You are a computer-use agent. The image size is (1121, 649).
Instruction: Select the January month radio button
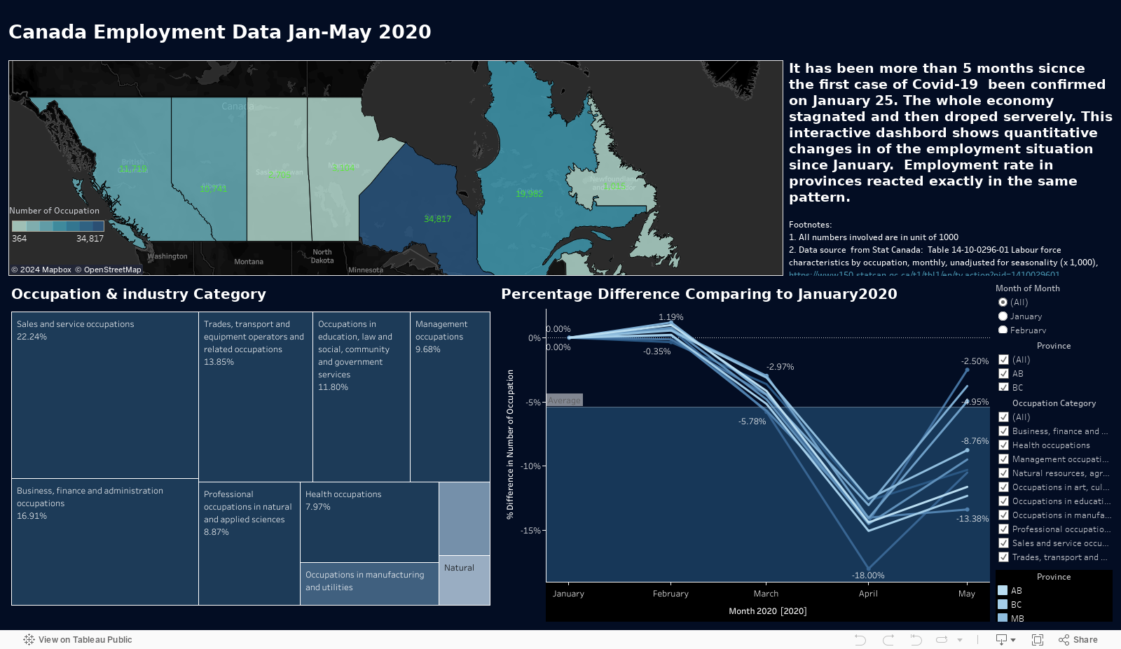(x=1003, y=316)
